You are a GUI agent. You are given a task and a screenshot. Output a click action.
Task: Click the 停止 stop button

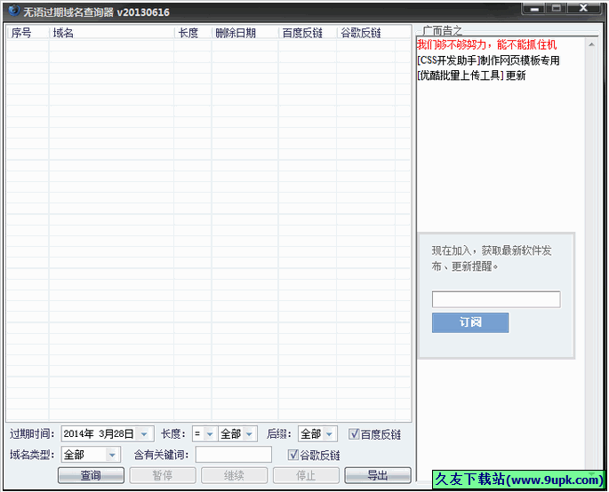pos(306,475)
